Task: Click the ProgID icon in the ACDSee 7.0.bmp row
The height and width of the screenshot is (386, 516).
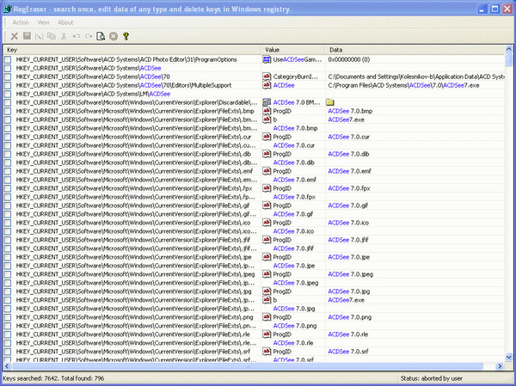Action: click(267, 111)
